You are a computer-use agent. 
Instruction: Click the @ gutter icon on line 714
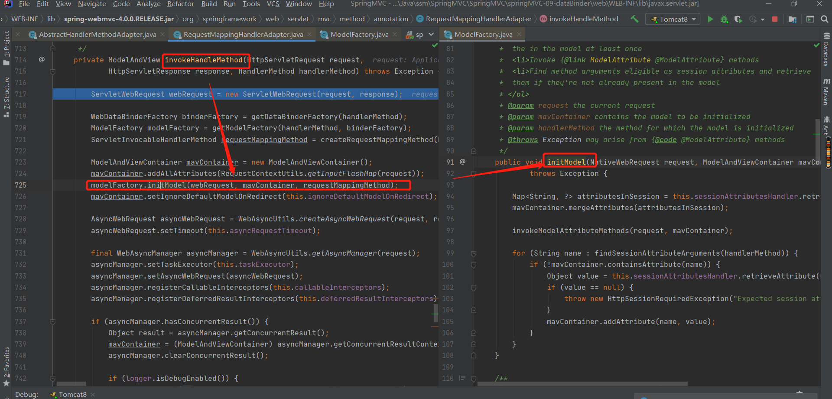[x=42, y=60]
